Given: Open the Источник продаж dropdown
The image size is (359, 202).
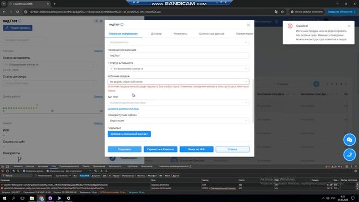Looking at the screenshot, I should (178, 82).
